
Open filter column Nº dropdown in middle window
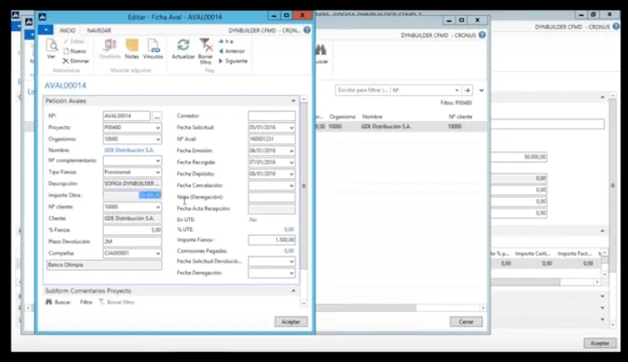(x=456, y=90)
